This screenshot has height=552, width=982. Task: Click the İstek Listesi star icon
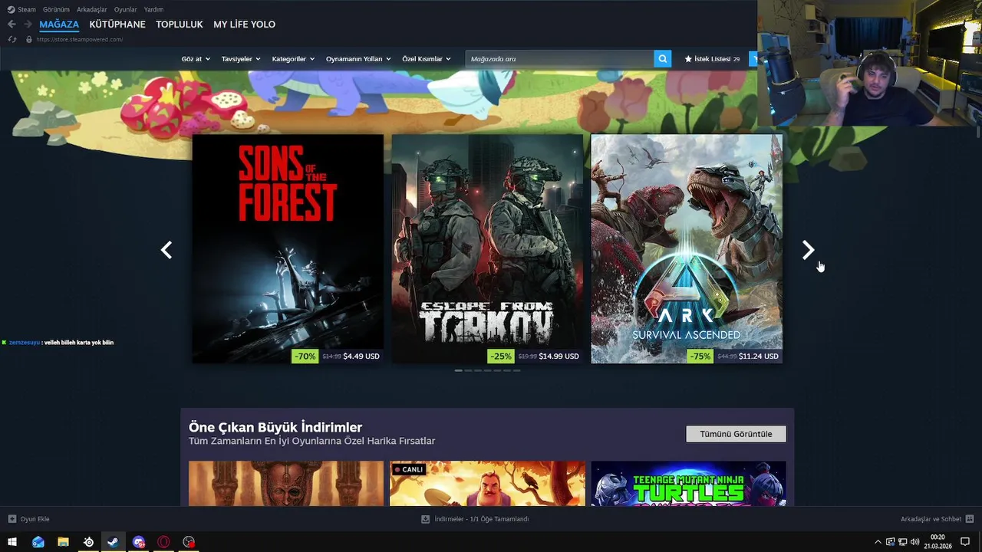[x=688, y=59]
